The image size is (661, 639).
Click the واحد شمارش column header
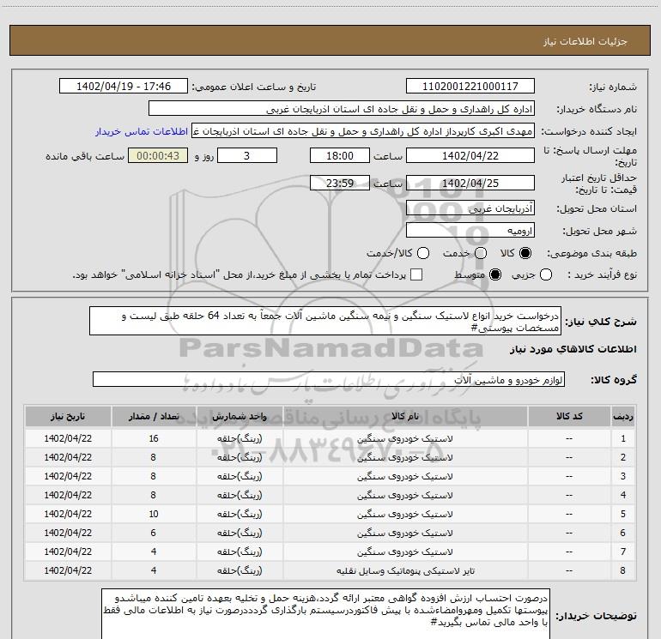tap(240, 416)
